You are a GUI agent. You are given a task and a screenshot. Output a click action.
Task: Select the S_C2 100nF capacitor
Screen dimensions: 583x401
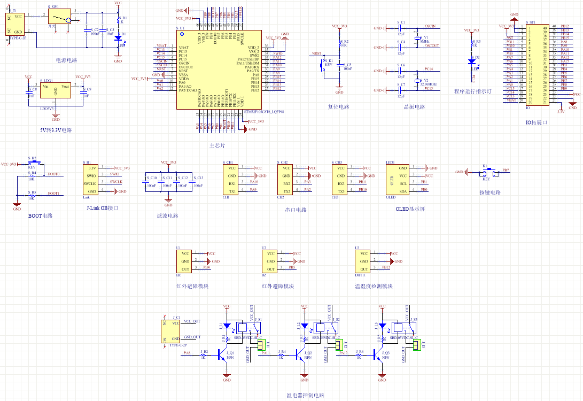pyautogui.click(x=87, y=30)
